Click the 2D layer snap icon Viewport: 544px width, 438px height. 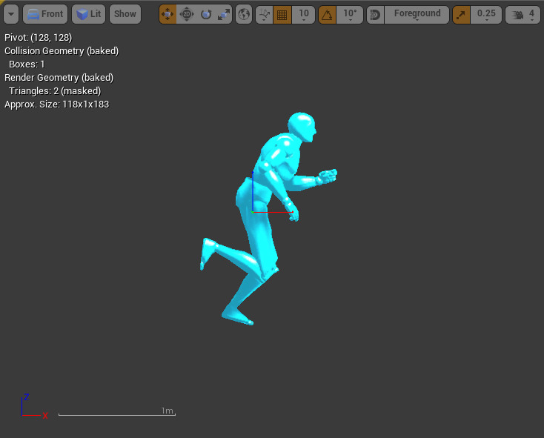pyautogui.click(x=375, y=14)
